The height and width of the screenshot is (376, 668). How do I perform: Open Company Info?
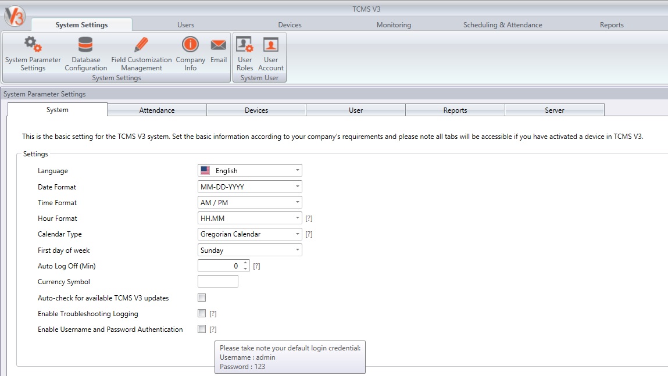(191, 54)
